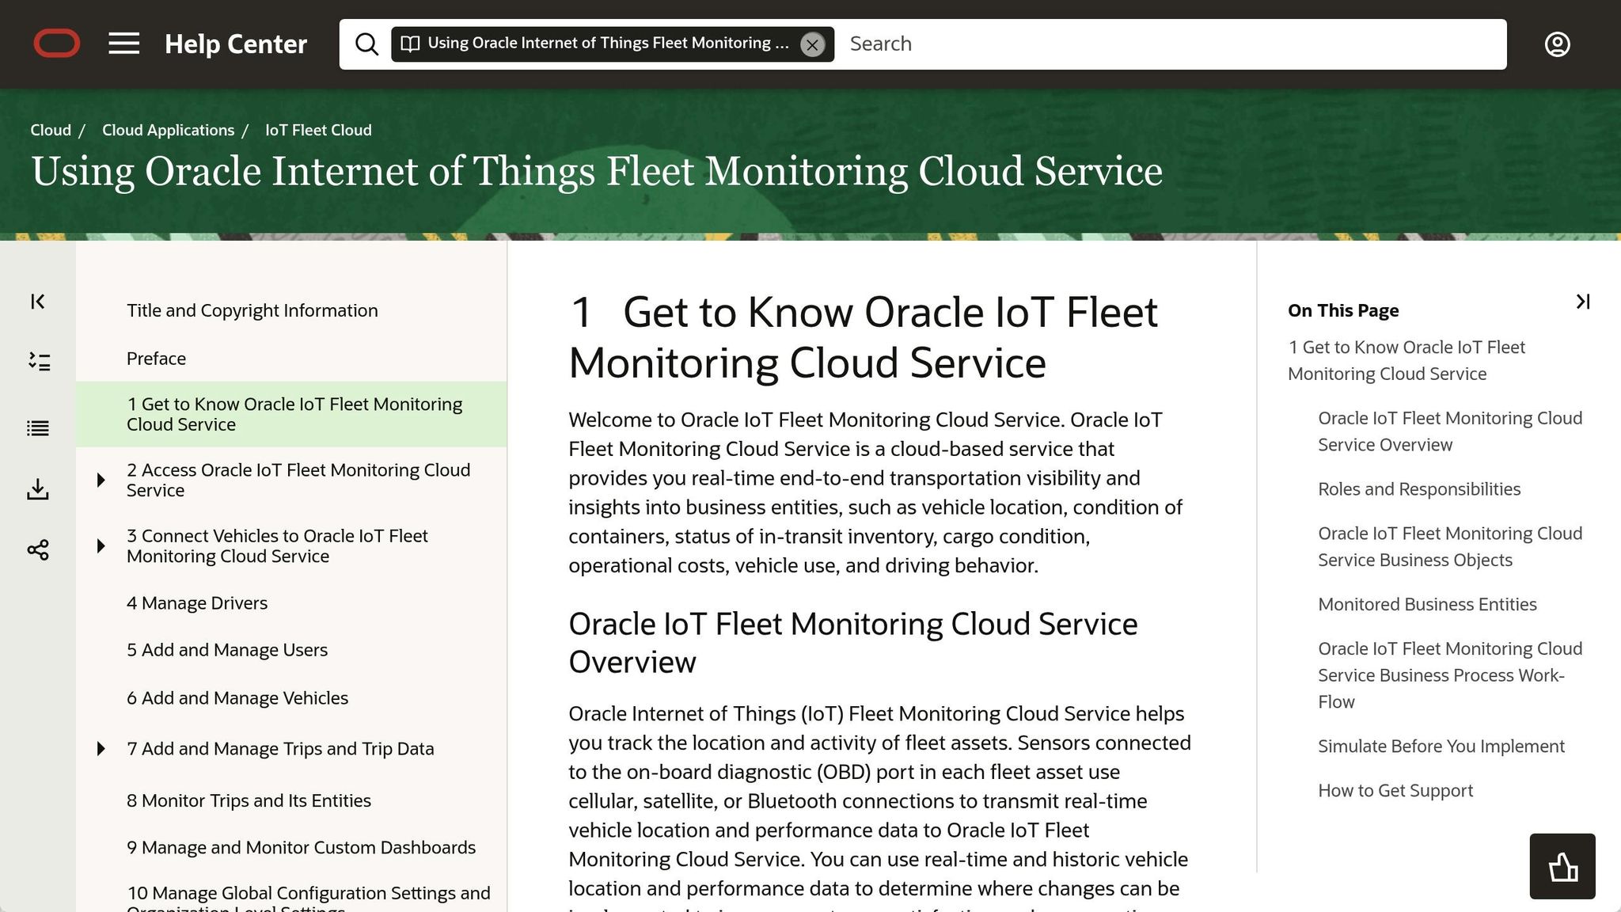Open 3 Connect Vehicles chapter
The width and height of the screenshot is (1621, 912).
pos(277,546)
